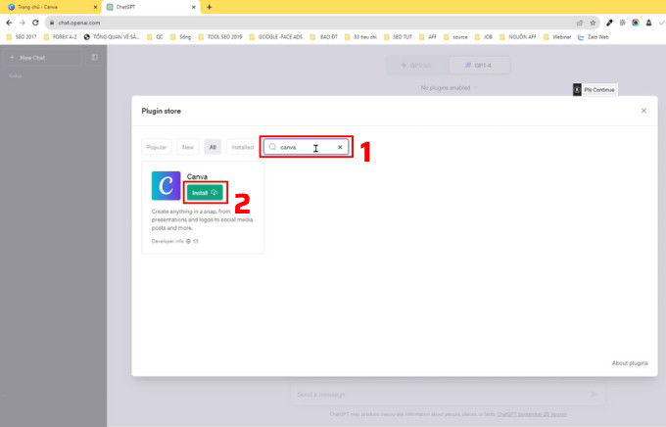Open the SEO TUT bookmark folder
The width and height of the screenshot is (666, 427).
pyautogui.click(x=398, y=37)
